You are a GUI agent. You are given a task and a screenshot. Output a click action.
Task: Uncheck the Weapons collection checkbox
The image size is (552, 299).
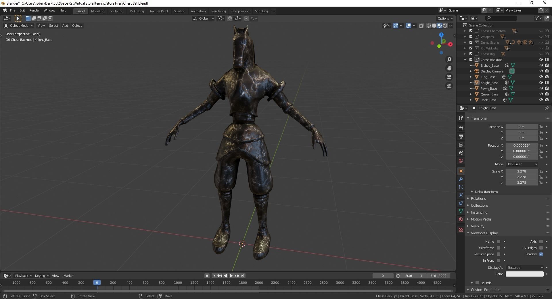pos(471,37)
